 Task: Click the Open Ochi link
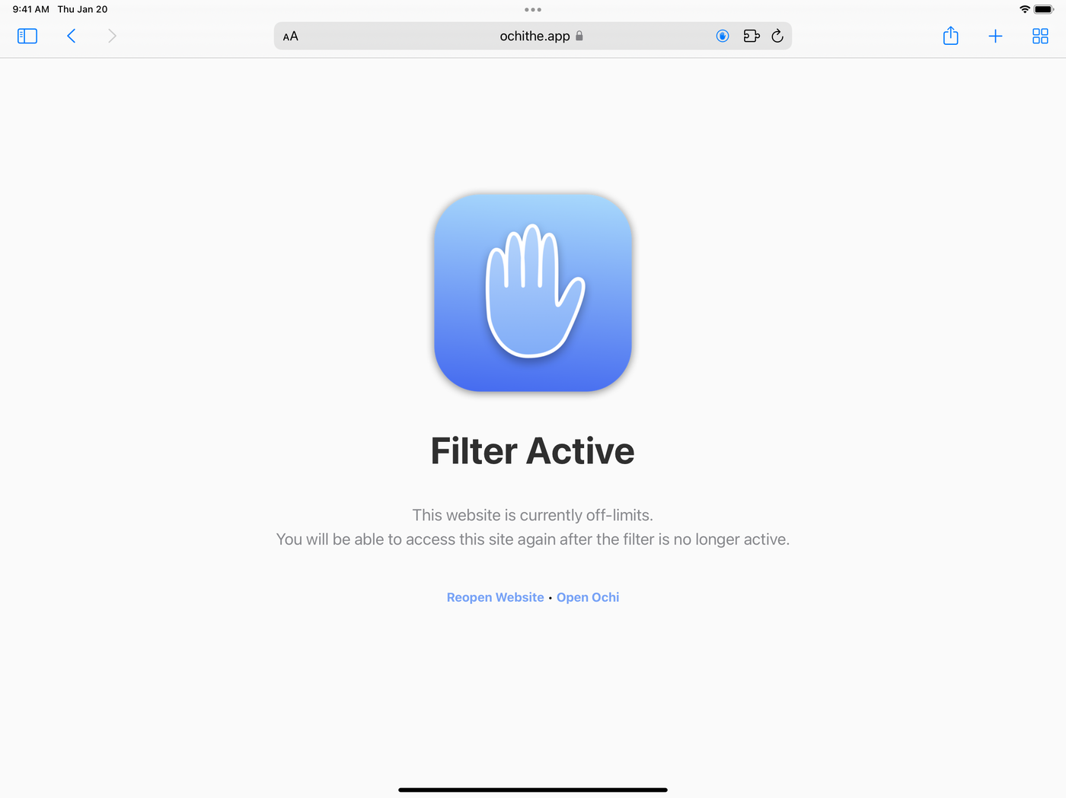pos(588,597)
